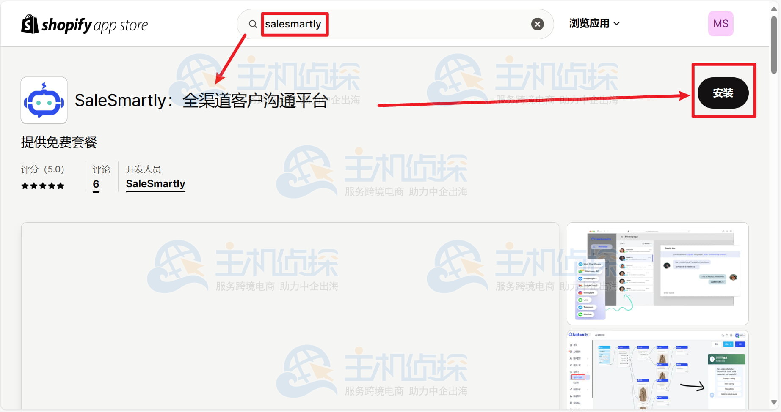
Task: Select the 评分 (5.0) label
Action: click(43, 169)
